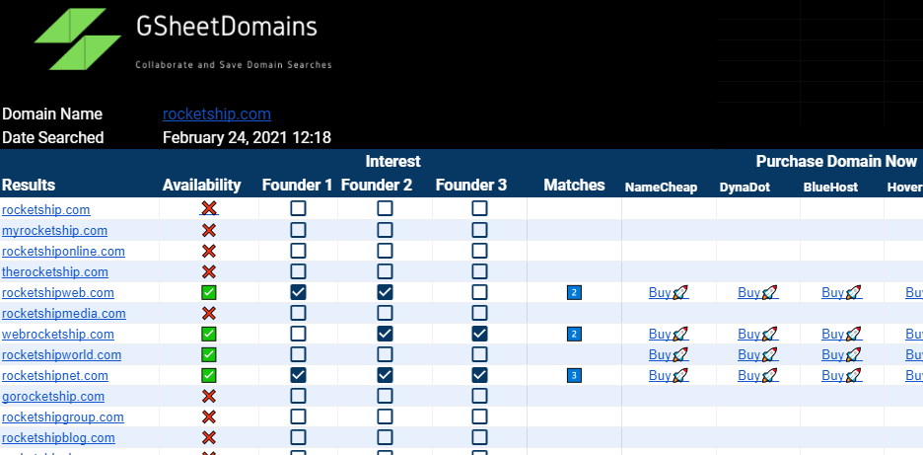Image resolution: width=923 pixels, height=455 pixels.
Task: Click red X availability icon for rocketshipmedia.com
Action: click(x=209, y=313)
